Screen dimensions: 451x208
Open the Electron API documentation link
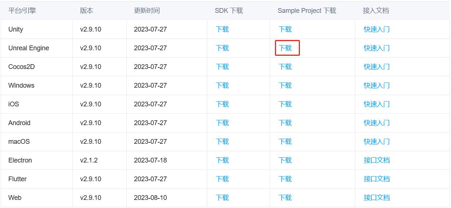pos(377,160)
